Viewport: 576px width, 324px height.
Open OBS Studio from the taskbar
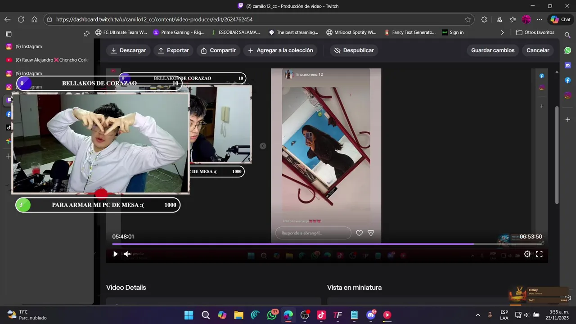click(x=305, y=315)
